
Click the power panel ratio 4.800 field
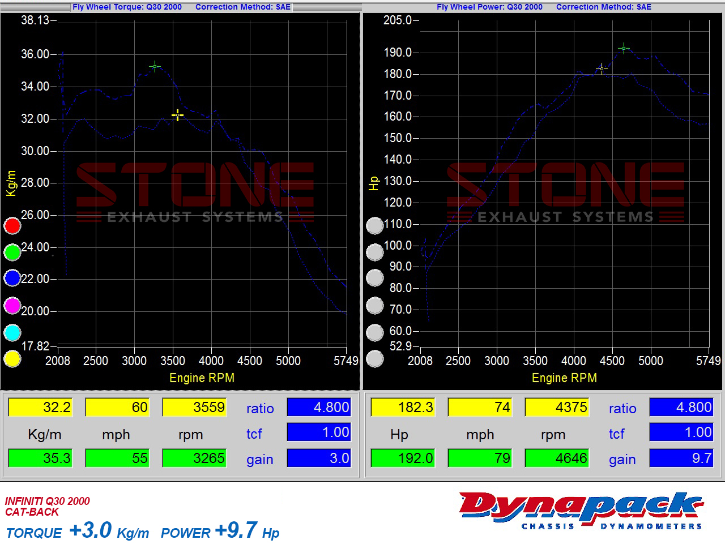(x=682, y=408)
